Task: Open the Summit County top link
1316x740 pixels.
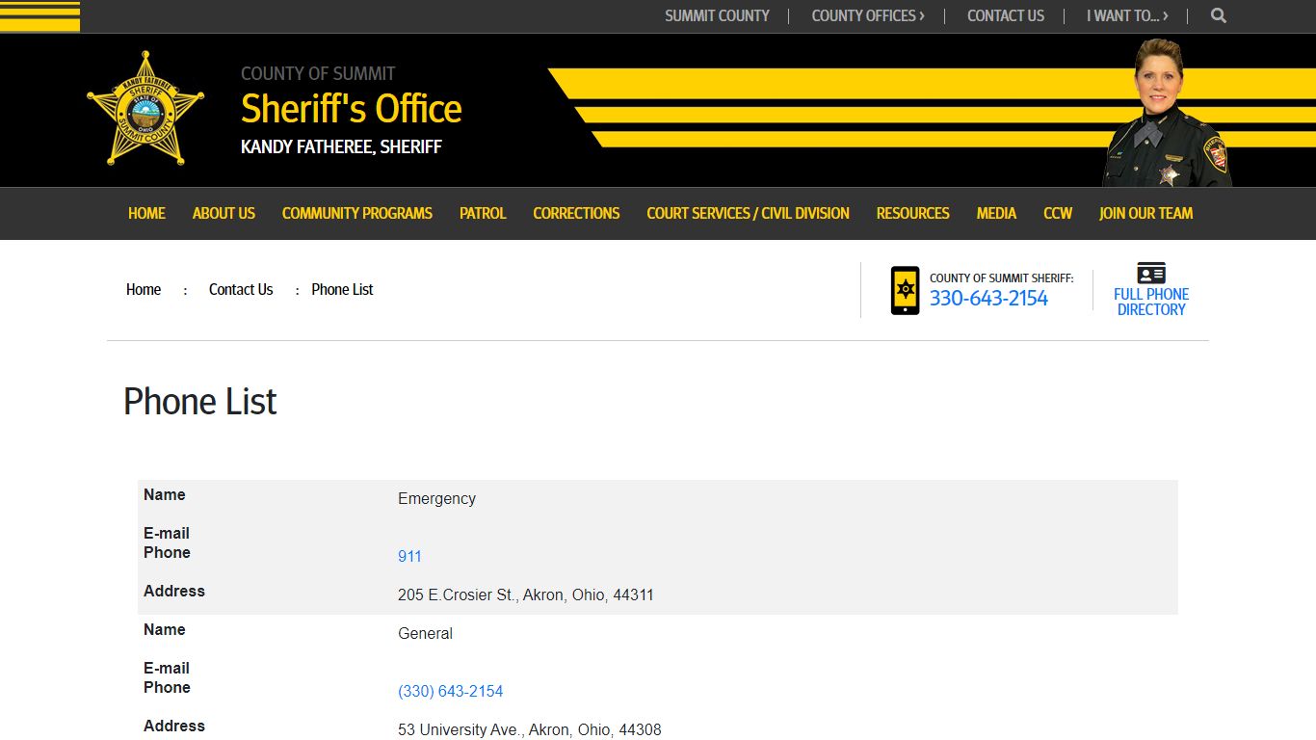Action: click(x=717, y=15)
